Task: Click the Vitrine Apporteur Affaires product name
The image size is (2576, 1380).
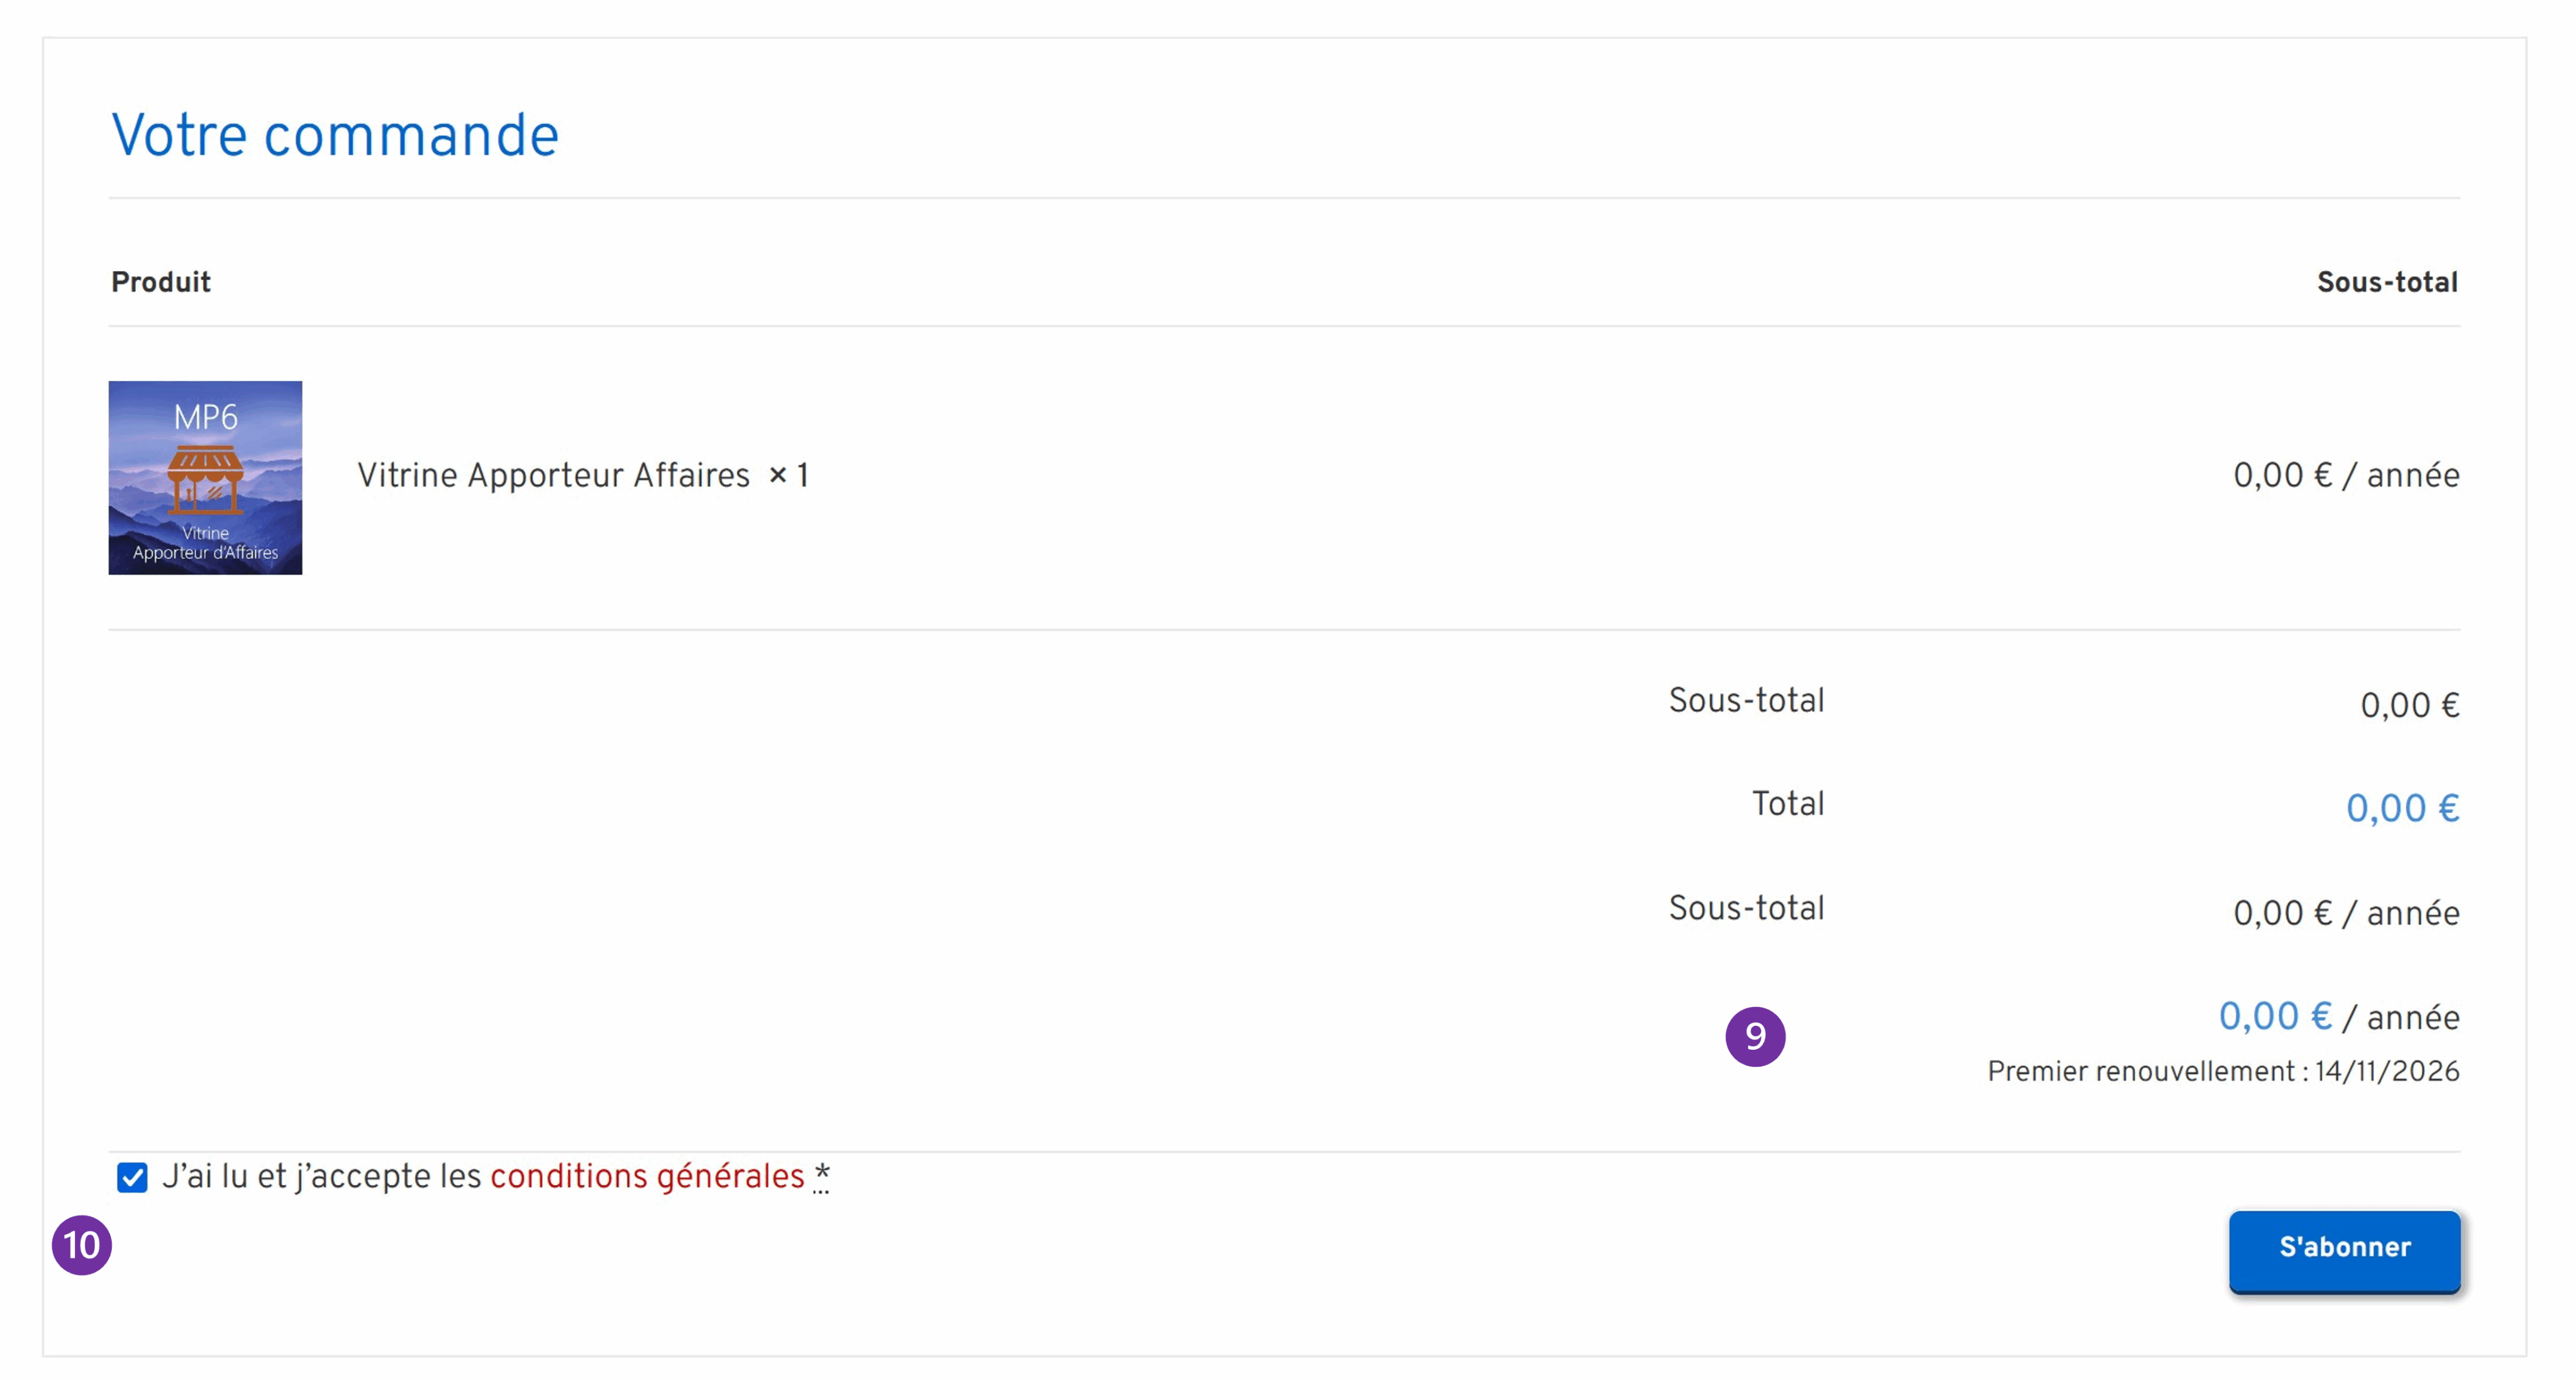Action: pos(553,476)
